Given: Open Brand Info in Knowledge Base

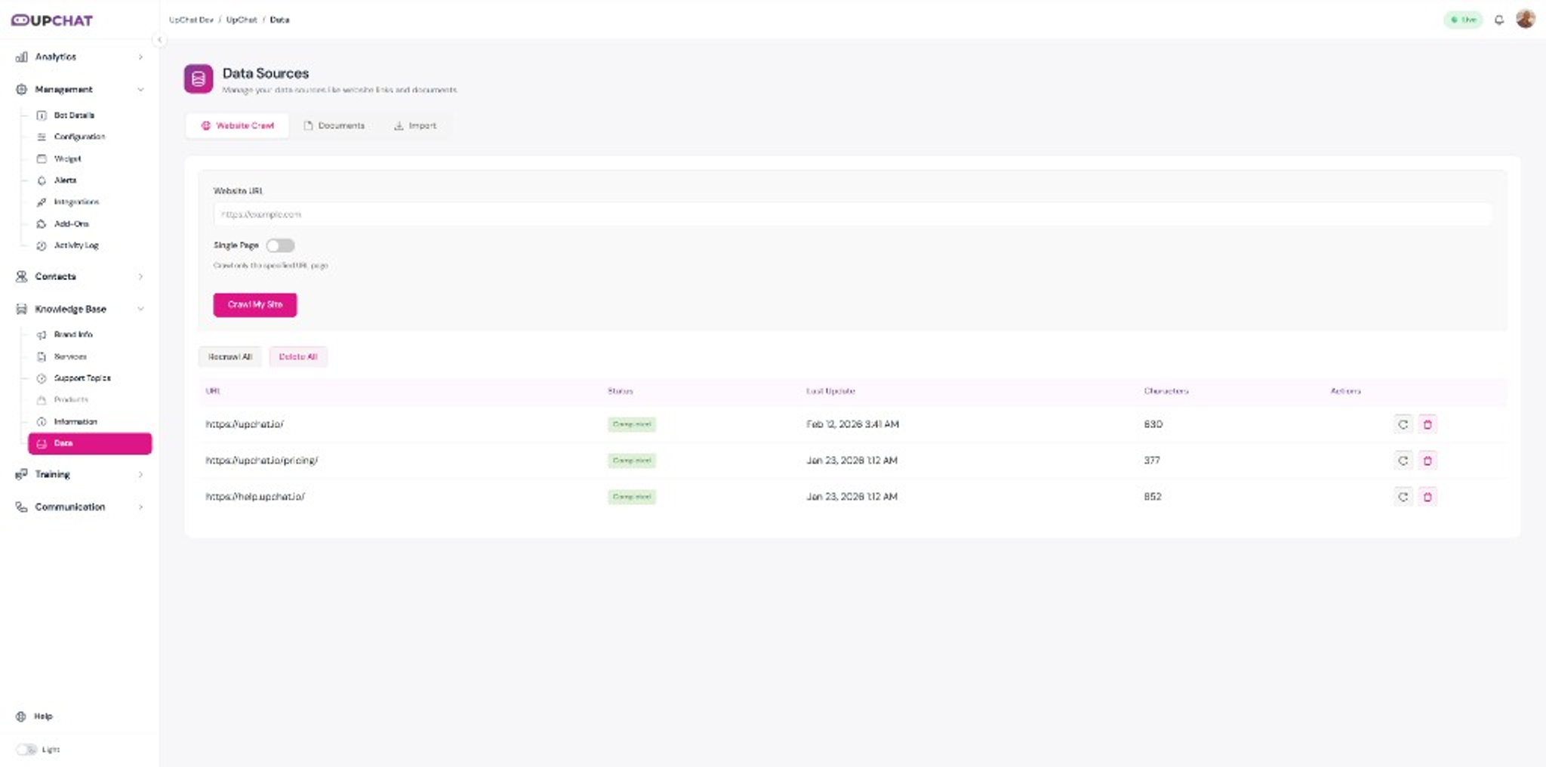Looking at the screenshot, I should point(73,334).
